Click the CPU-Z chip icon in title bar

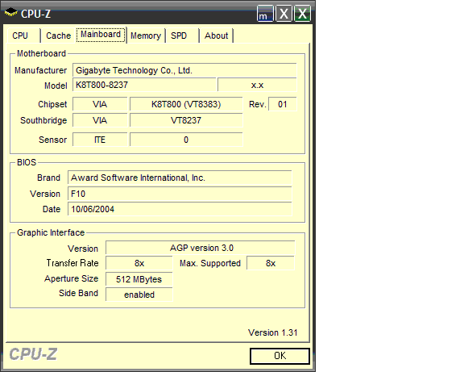[x=10, y=12]
